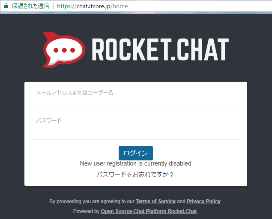Click the green padlock secure-connection icon
The width and height of the screenshot is (272, 219).
[x=6, y=6]
